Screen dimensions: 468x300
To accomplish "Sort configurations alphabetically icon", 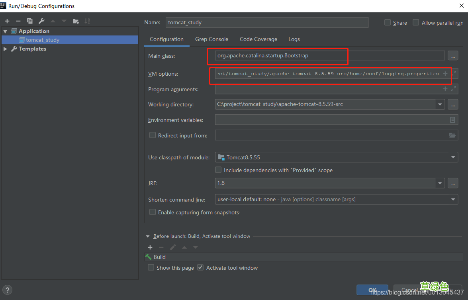I will point(87,21).
